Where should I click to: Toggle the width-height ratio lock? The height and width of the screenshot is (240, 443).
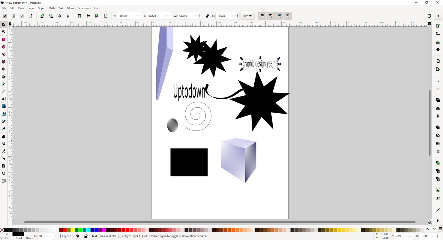pyautogui.click(x=207, y=16)
